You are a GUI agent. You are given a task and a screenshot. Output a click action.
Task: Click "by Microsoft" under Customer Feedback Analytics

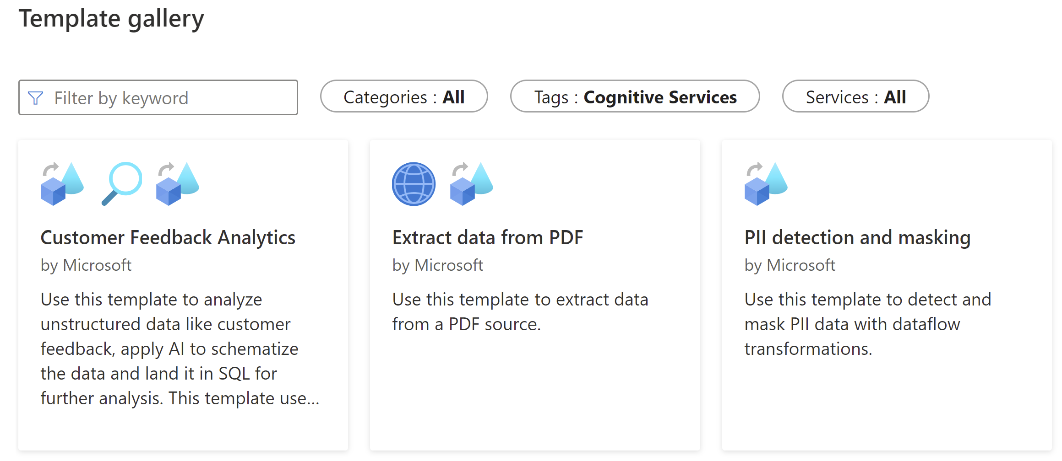86,265
